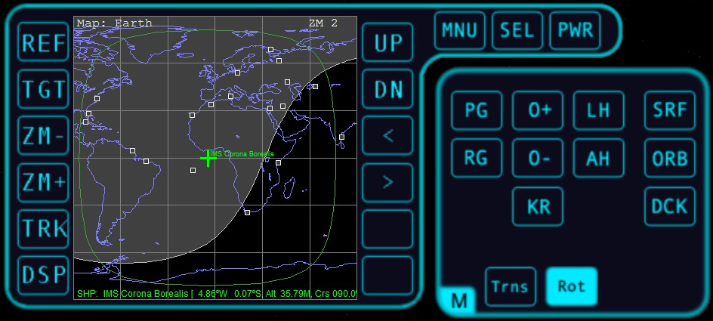Enable altitude hold AH mode
Viewport: 713px width, 321px height.
(x=598, y=158)
